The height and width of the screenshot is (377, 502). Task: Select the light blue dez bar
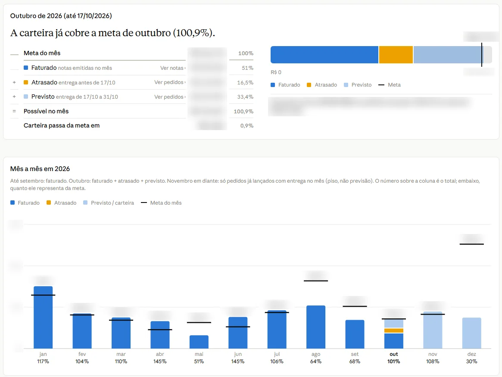pos(471,333)
